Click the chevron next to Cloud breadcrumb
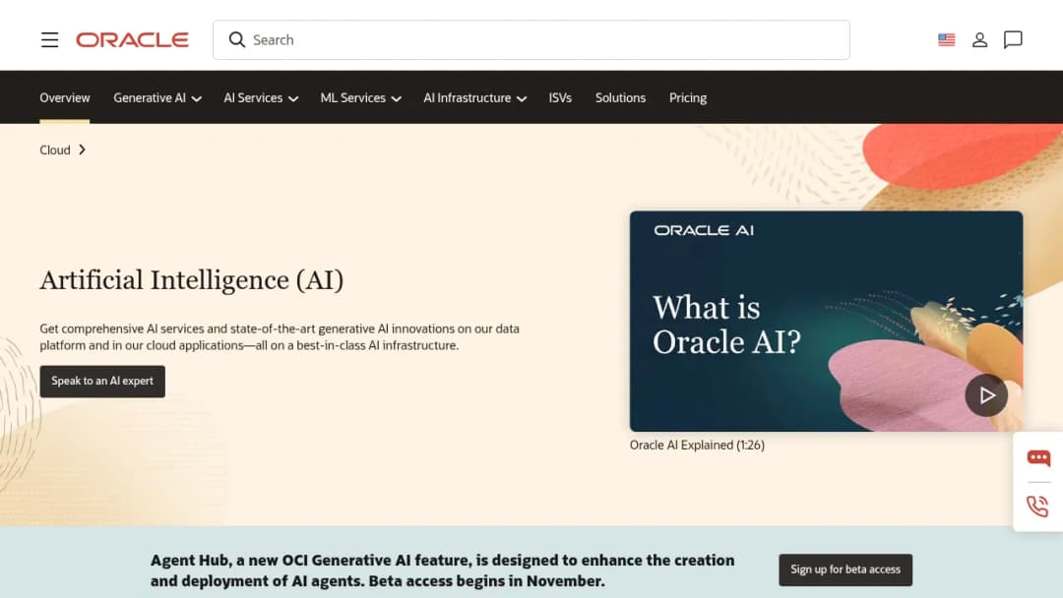This screenshot has height=598, width=1063. [x=82, y=149]
